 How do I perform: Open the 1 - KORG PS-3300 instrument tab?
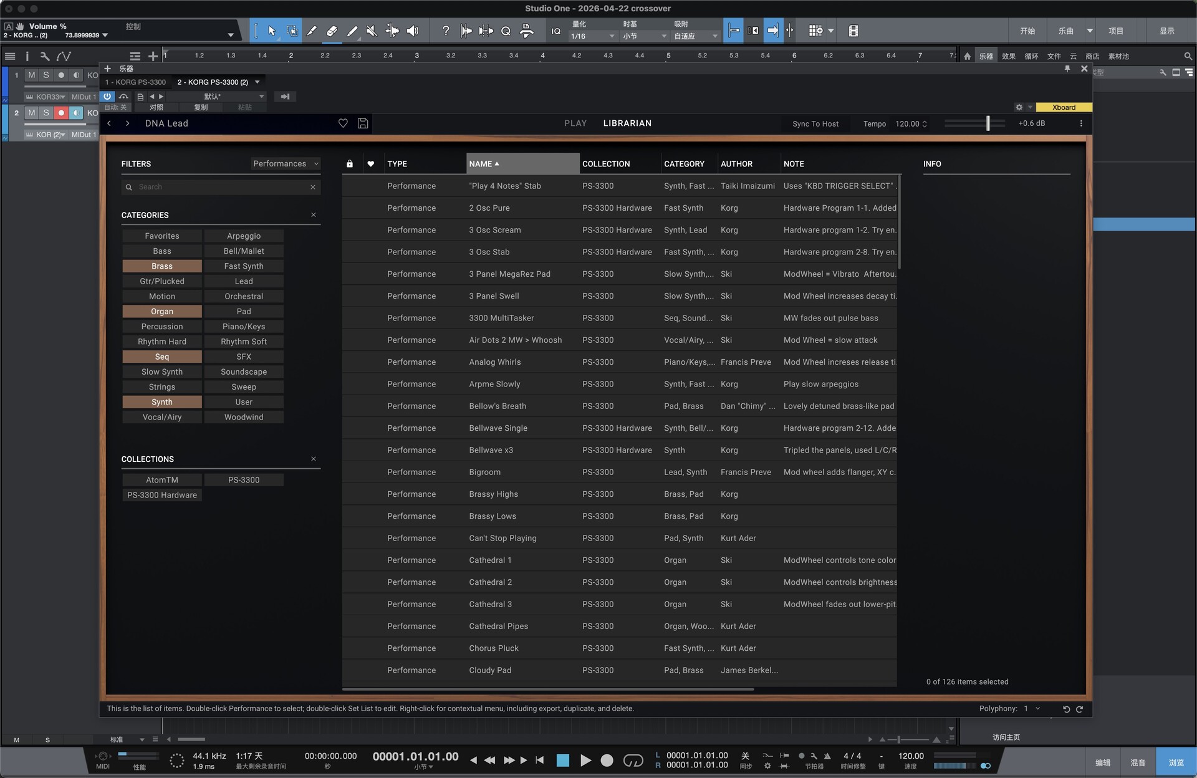pyautogui.click(x=135, y=82)
